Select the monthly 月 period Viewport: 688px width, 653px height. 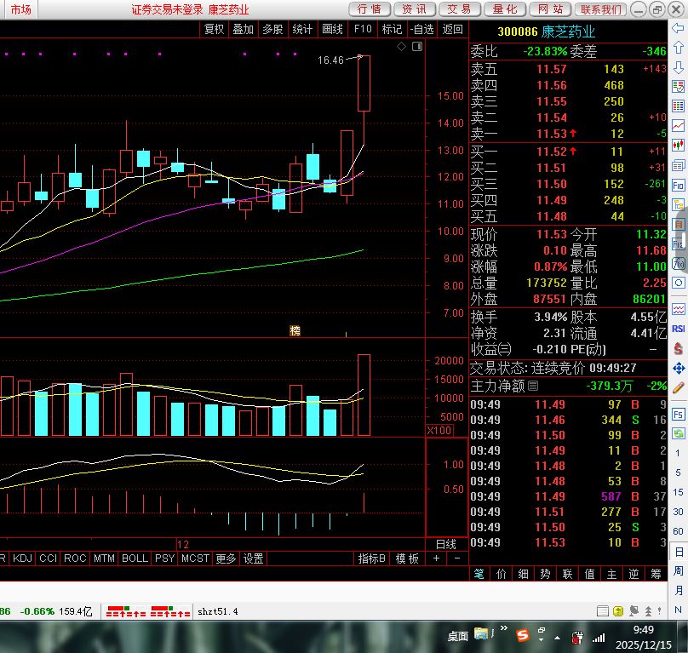[x=678, y=590]
